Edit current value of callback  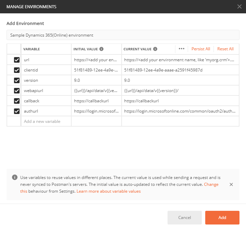coord(180,101)
